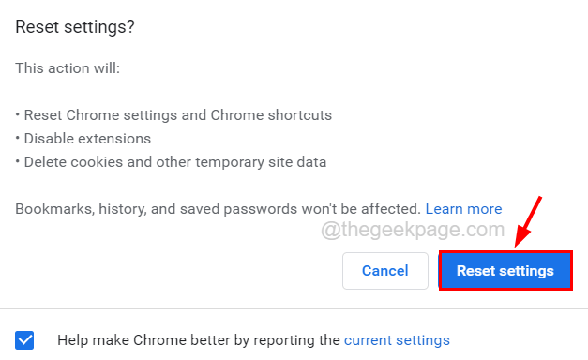The width and height of the screenshot is (588, 360).
Task: Click the red arrow annotation
Action: click(528, 221)
